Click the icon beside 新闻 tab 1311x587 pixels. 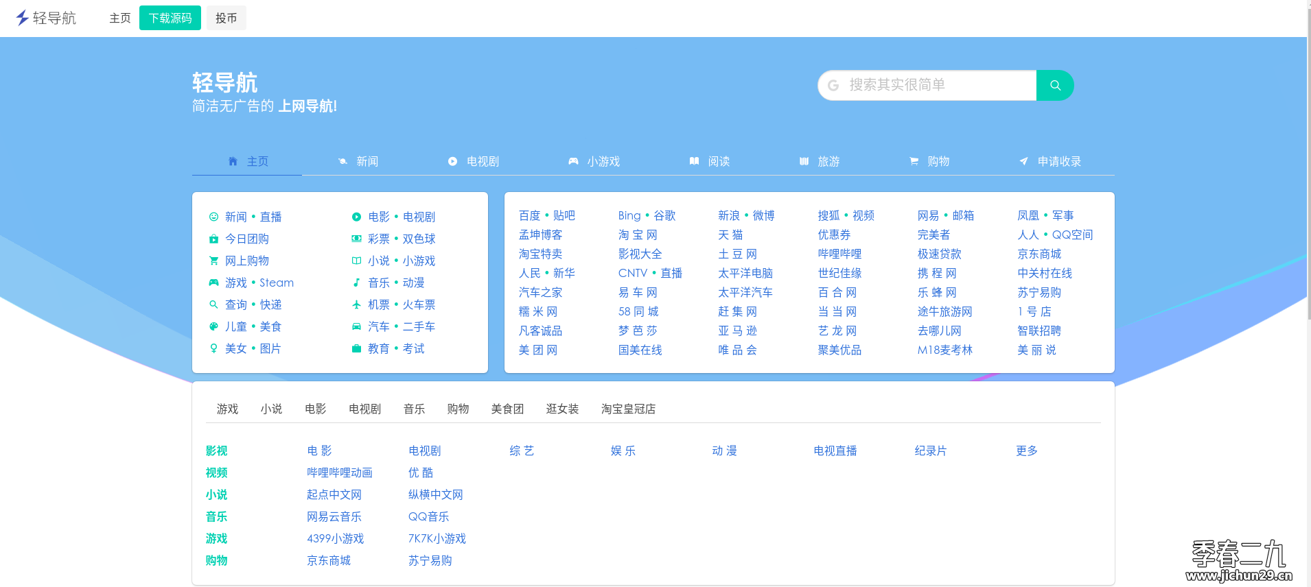[x=343, y=161]
